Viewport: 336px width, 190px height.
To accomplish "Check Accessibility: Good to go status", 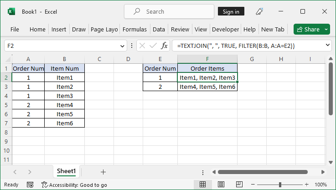I will [x=74, y=185].
